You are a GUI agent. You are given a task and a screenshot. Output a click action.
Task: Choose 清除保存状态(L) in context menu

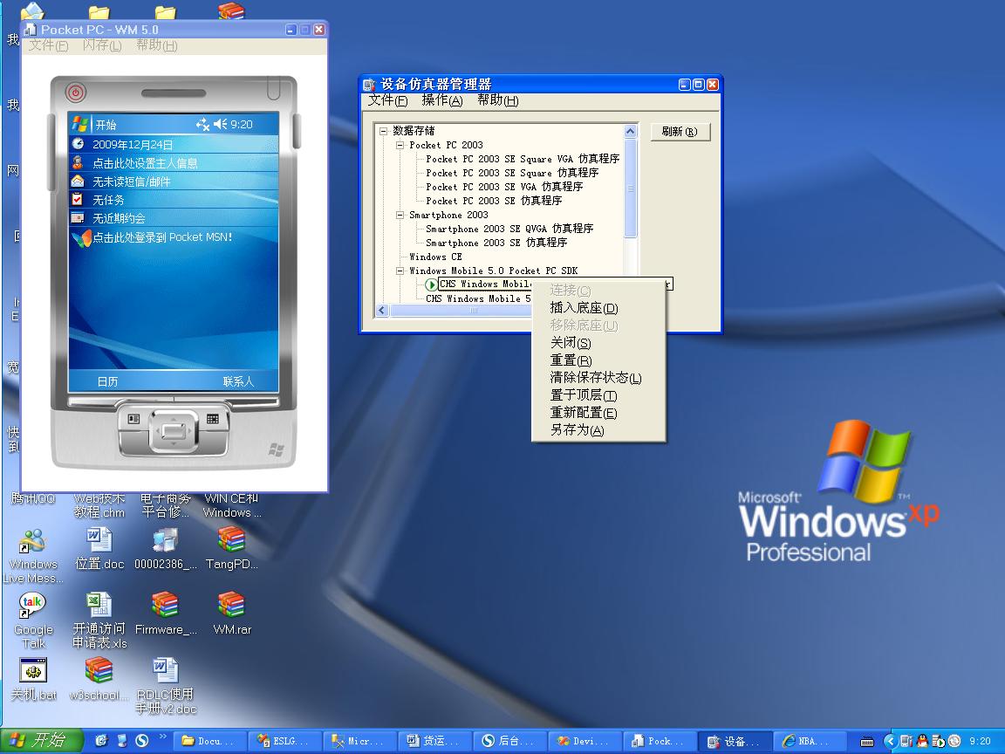pos(595,378)
